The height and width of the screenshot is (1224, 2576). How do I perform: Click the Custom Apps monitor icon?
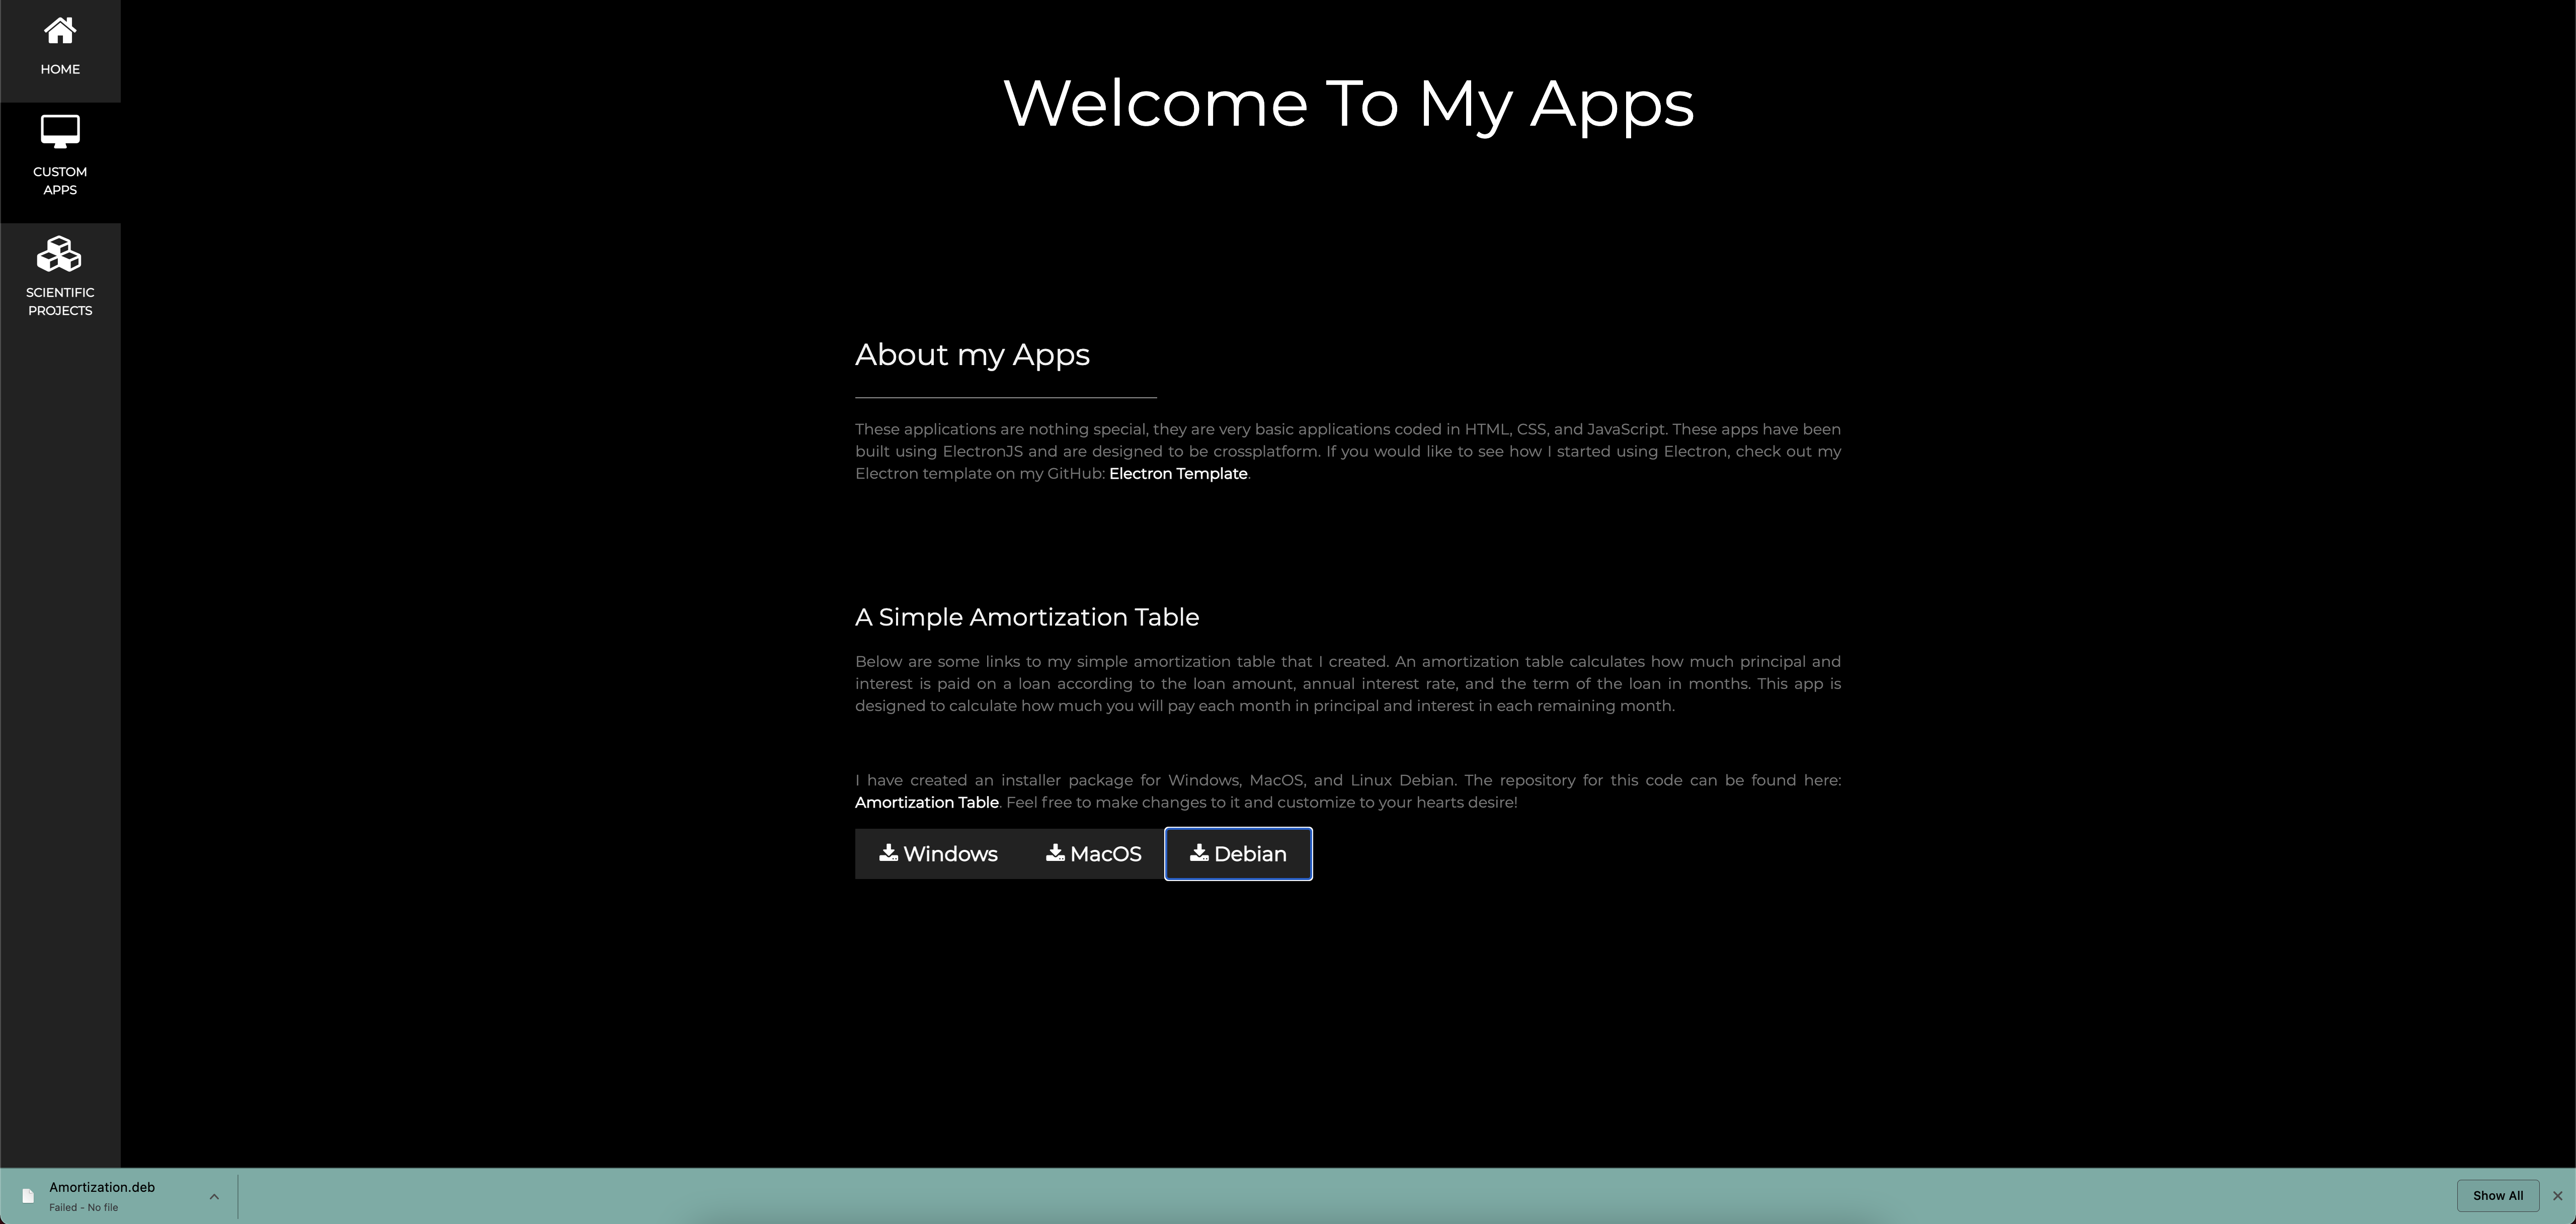(x=60, y=132)
